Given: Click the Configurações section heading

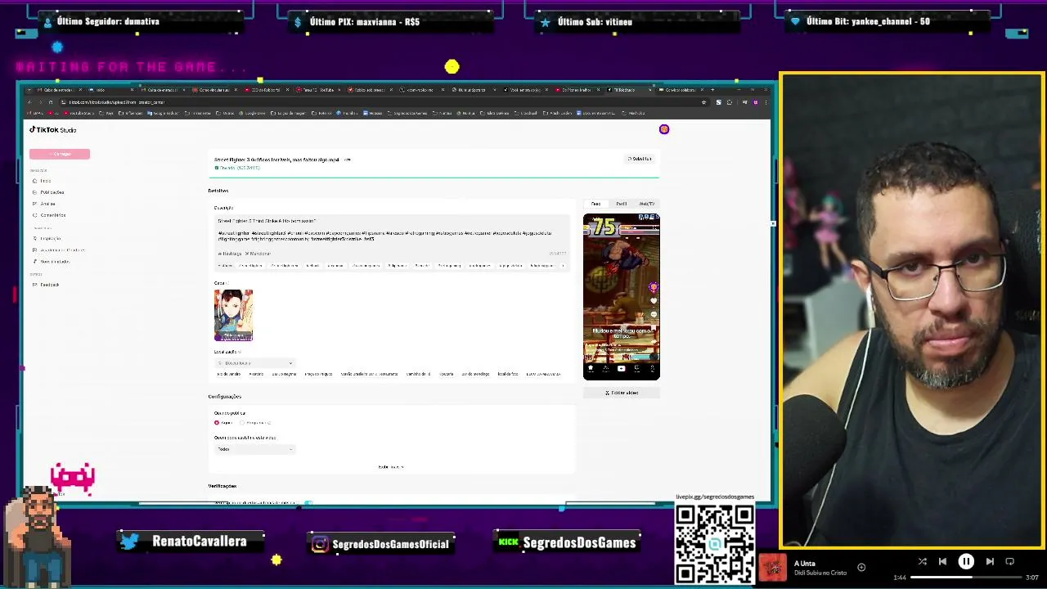Looking at the screenshot, I should click(x=224, y=397).
